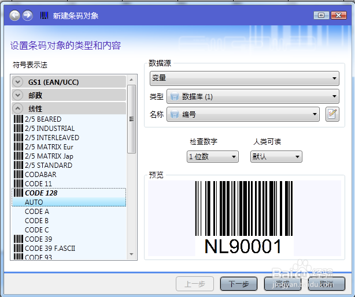Close the 新建条码对象 dialog
The height and width of the screenshot is (297, 355).
[x=338, y=16]
